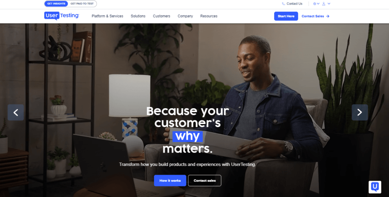Open the Company menu

coord(185,16)
